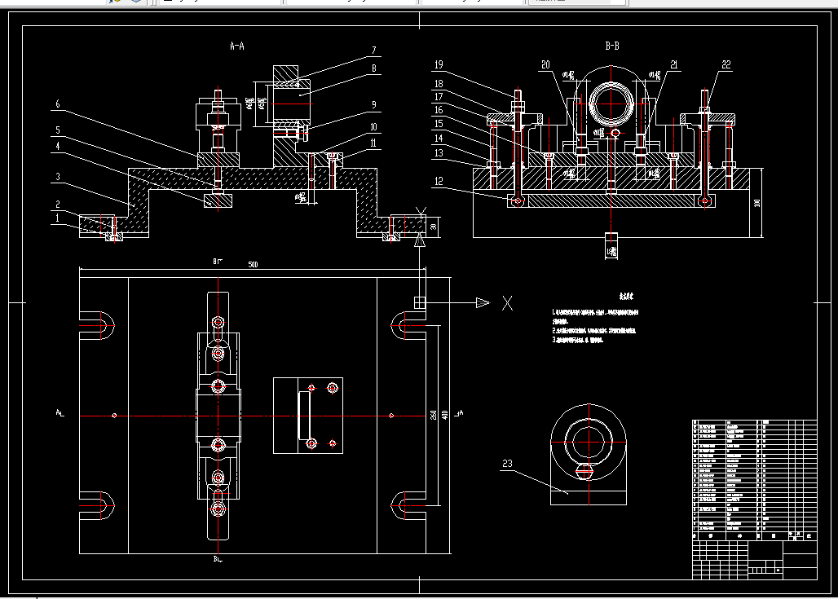Select part callout number 21
This screenshot has width=838, height=599.
point(674,64)
